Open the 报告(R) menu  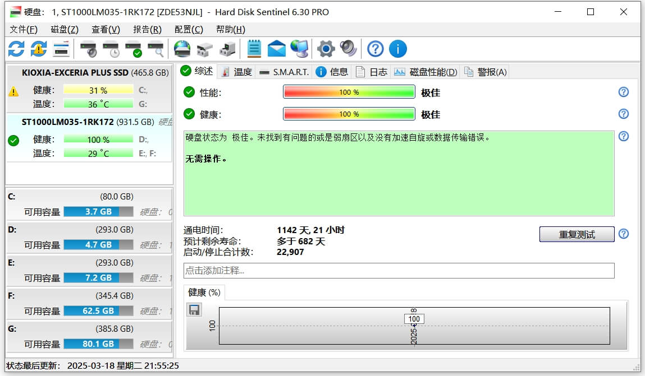click(x=147, y=30)
